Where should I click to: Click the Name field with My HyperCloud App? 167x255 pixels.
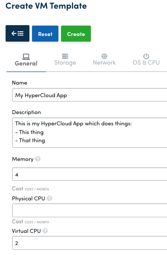tap(90, 95)
